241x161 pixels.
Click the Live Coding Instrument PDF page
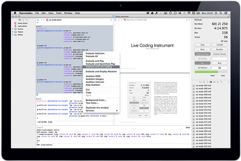click(152, 47)
